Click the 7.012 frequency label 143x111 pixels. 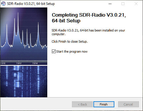(19, 63)
